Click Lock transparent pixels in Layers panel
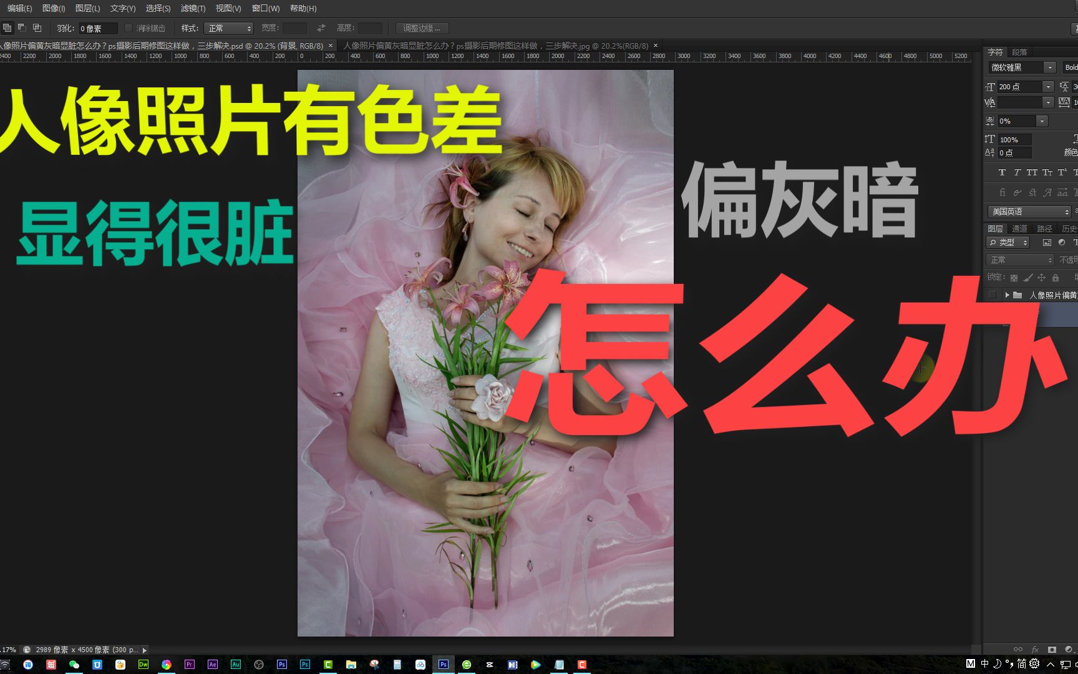Screen dimensions: 1078x674 pos(1014,278)
